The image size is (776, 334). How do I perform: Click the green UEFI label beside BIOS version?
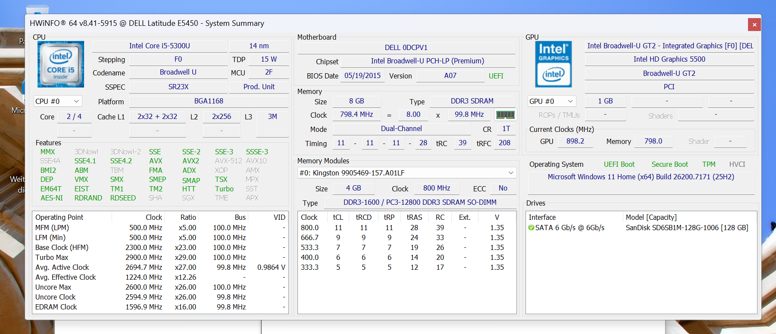point(496,76)
